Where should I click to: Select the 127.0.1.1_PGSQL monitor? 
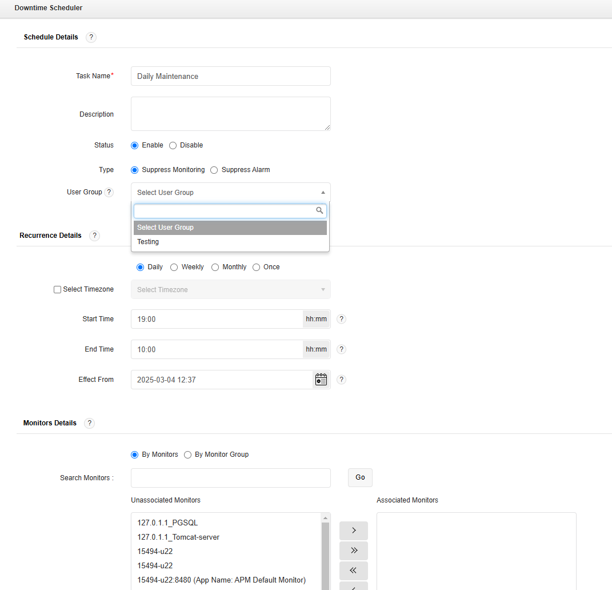click(167, 523)
